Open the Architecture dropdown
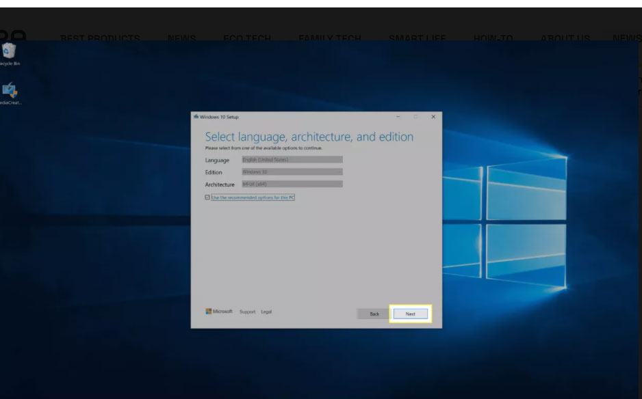The height and width of the screenshot is (399, 642). [292, 184]
